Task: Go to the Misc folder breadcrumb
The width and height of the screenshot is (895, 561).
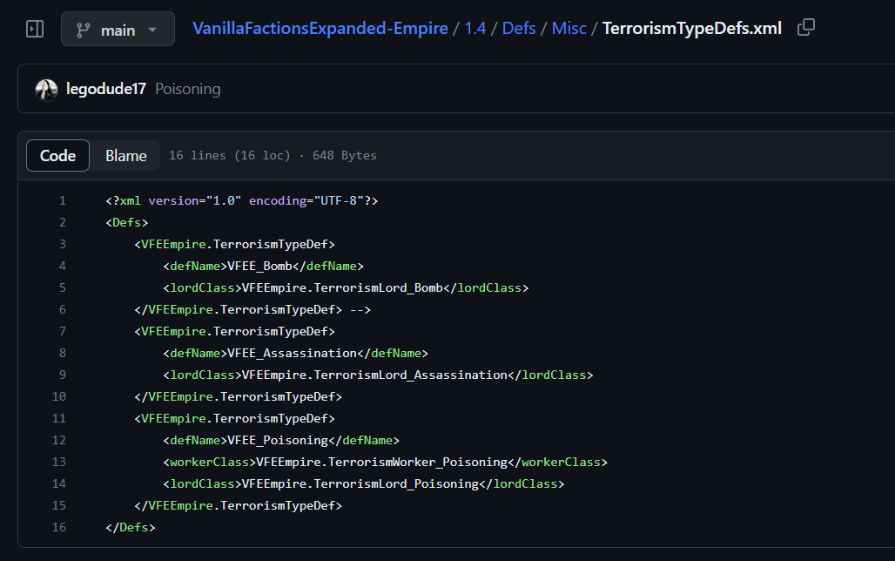Action: coord(569,28)
